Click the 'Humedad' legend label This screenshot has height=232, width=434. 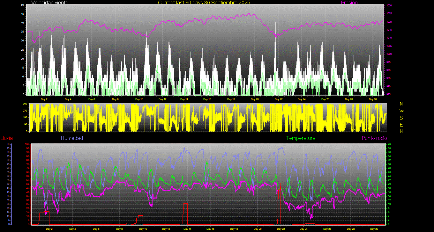(72, 138)
